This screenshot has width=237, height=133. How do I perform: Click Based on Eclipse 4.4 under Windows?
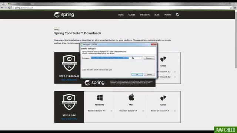tap(97, 111)
